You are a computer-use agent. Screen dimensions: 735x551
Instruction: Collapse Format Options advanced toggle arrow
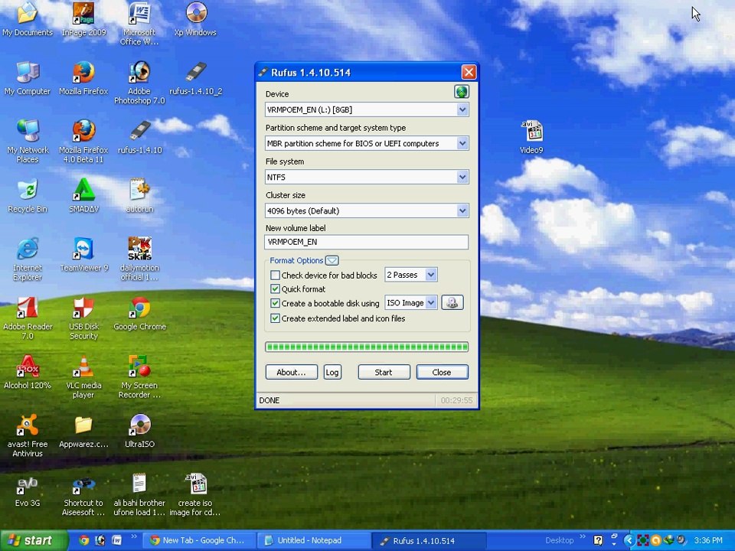(332, 260)
